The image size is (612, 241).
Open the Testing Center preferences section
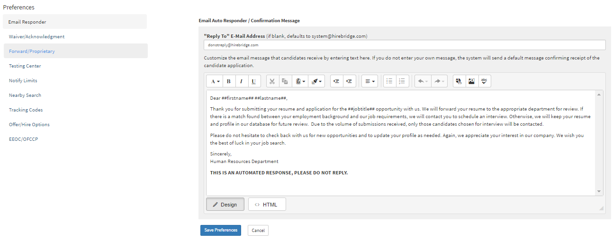click(x=25, y=66)
